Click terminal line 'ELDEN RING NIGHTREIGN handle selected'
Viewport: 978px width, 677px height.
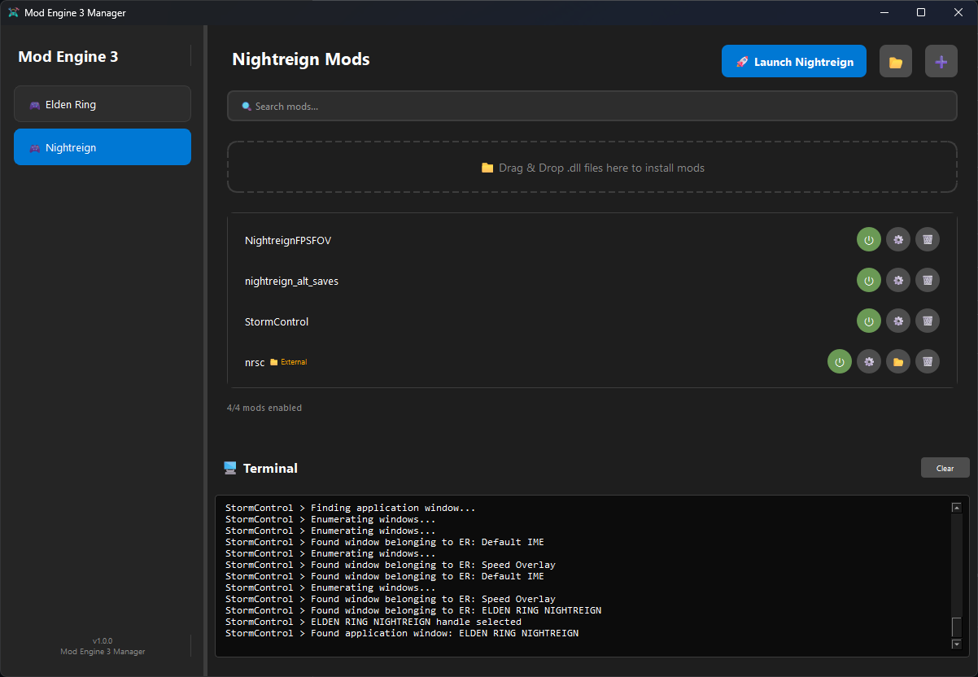373,622
